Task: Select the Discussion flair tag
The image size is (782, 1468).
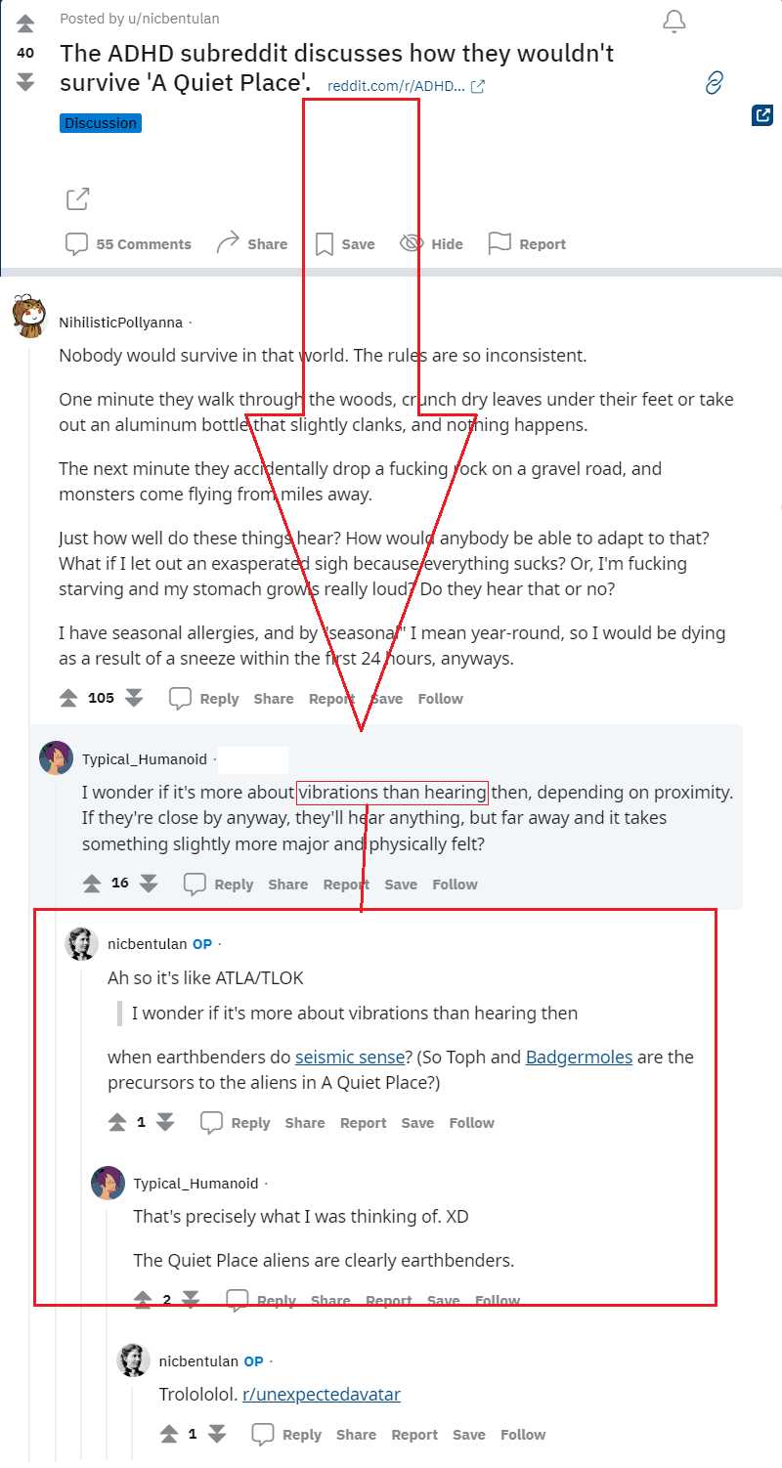Action: click(x=101, y=123)
